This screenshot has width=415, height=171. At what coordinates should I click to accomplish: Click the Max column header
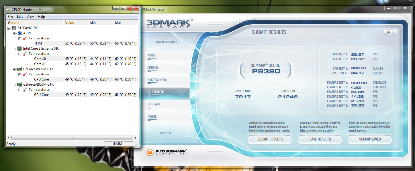[x=126, y=23]
